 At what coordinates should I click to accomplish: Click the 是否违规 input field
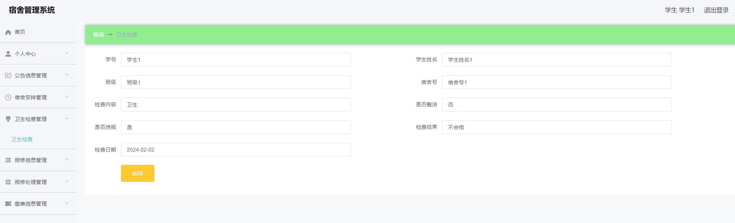point(236,127)
